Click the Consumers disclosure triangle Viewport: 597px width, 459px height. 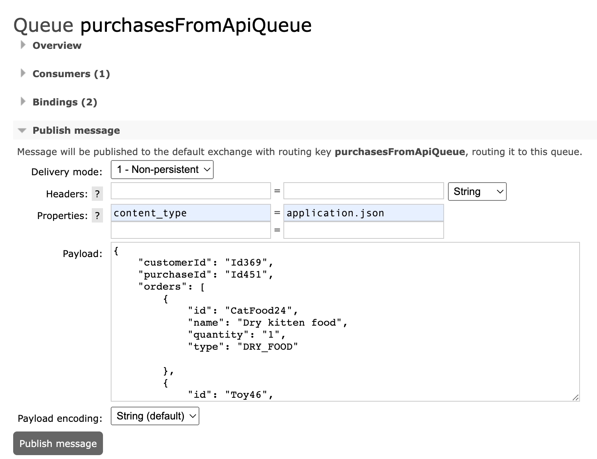click(23, 73)
